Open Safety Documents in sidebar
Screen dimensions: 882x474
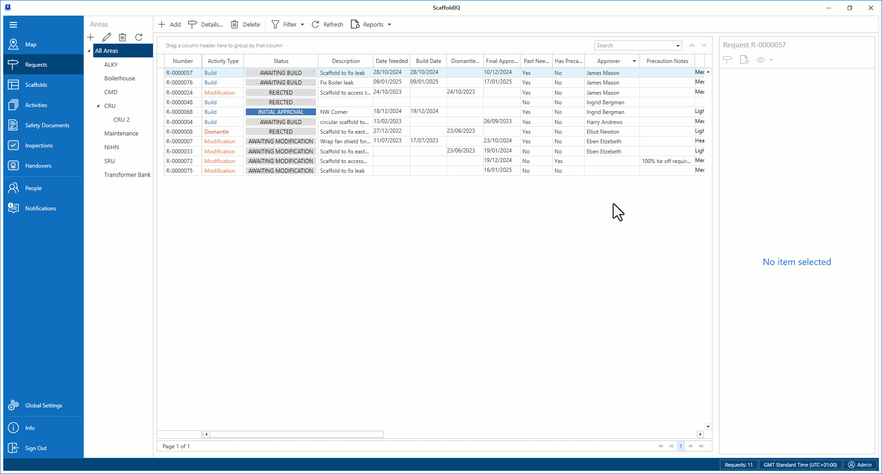(x=47, y=125)
